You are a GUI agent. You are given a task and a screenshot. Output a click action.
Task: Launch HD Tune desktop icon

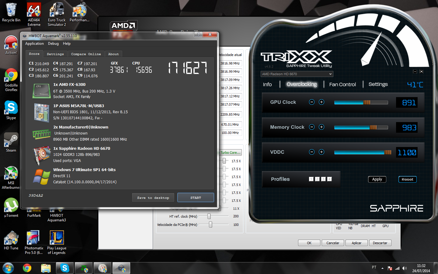point(11,241)
